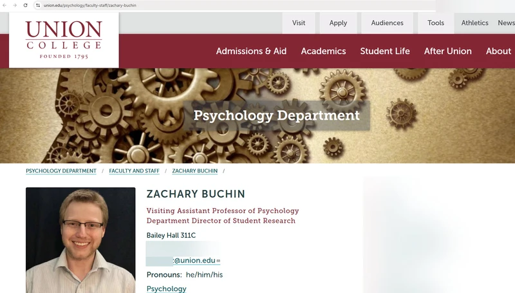Click Department Director of Student Research text
The image size is (515, 293).
(221, 221)
